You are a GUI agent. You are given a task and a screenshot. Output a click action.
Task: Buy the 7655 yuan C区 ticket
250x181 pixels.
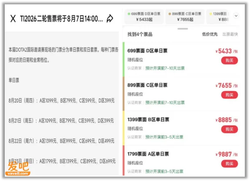tap(230, 95)
